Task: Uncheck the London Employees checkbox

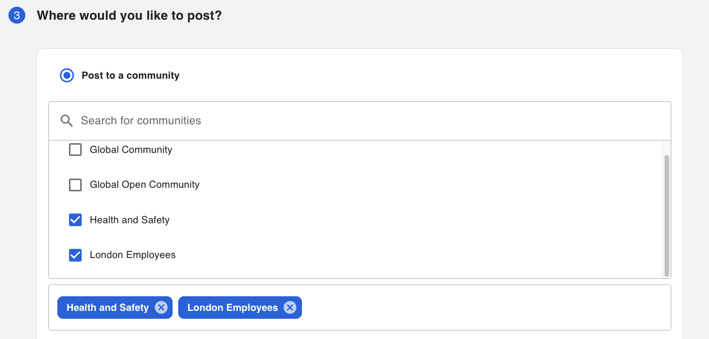Action: (75, 255)
